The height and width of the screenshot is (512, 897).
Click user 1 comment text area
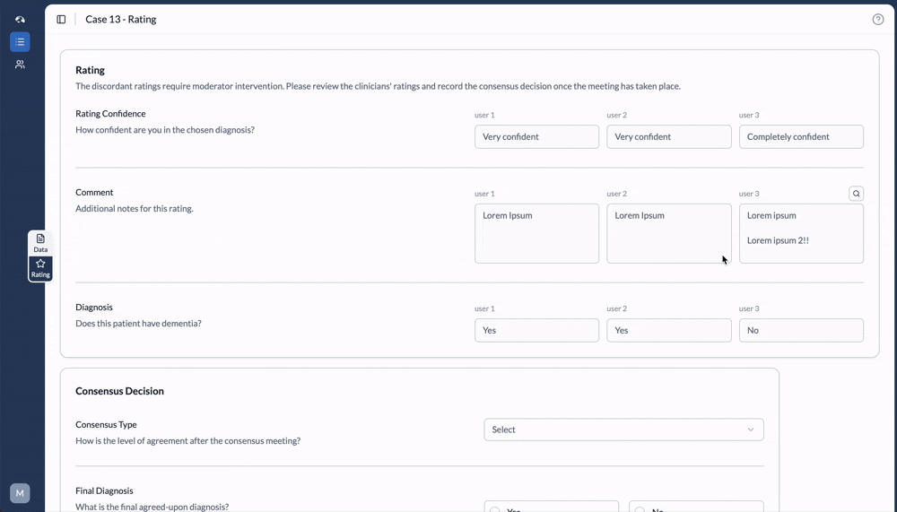coord(536,233)
